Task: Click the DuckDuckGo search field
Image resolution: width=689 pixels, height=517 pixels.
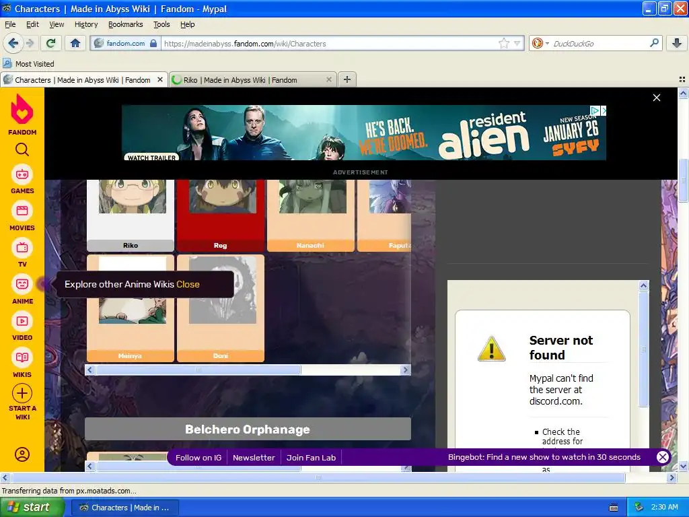Action: [600, 43]
